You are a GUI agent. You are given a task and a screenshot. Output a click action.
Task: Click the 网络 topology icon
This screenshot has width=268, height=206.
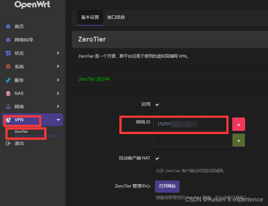pyautogui.click(x=8, y=107)
